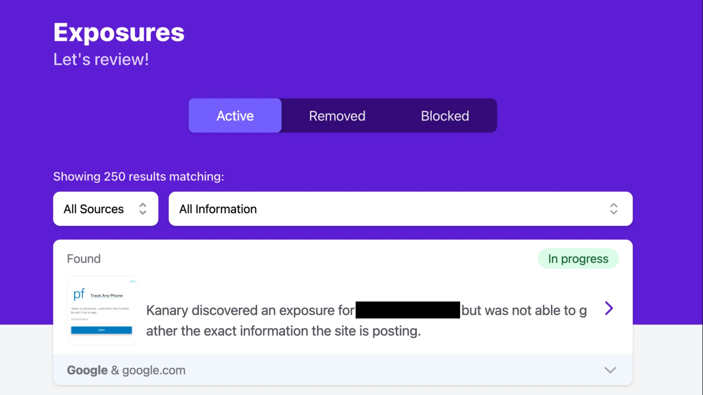Open the Removed exposures tab
Viewport: 703px width, 395px height.
point(337,116)
